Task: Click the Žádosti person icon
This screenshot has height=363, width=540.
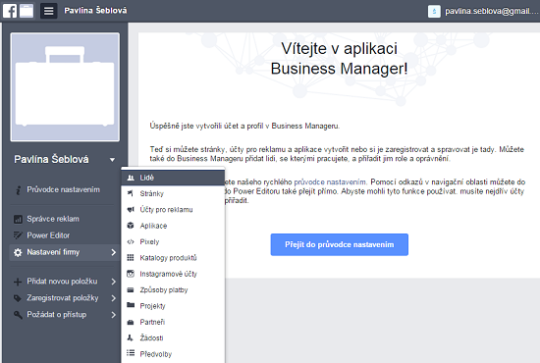Action: pos(130,337)
